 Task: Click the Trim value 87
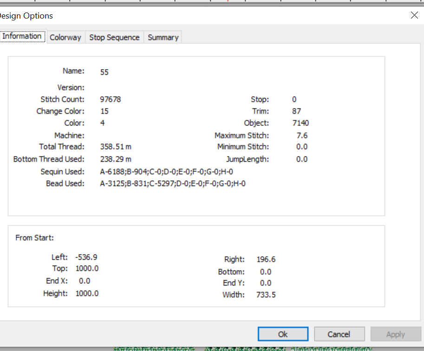296,111
